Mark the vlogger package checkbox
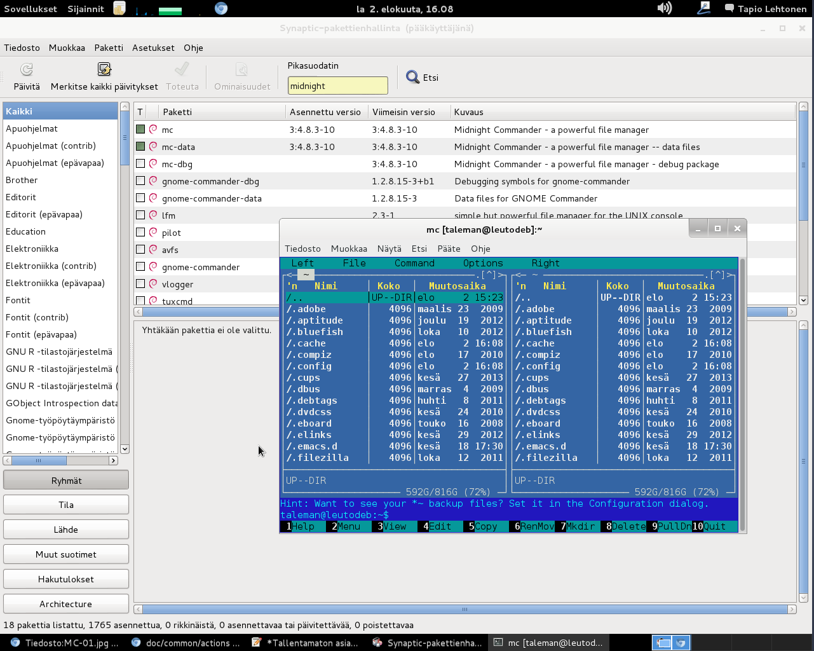 pos(140,284)
